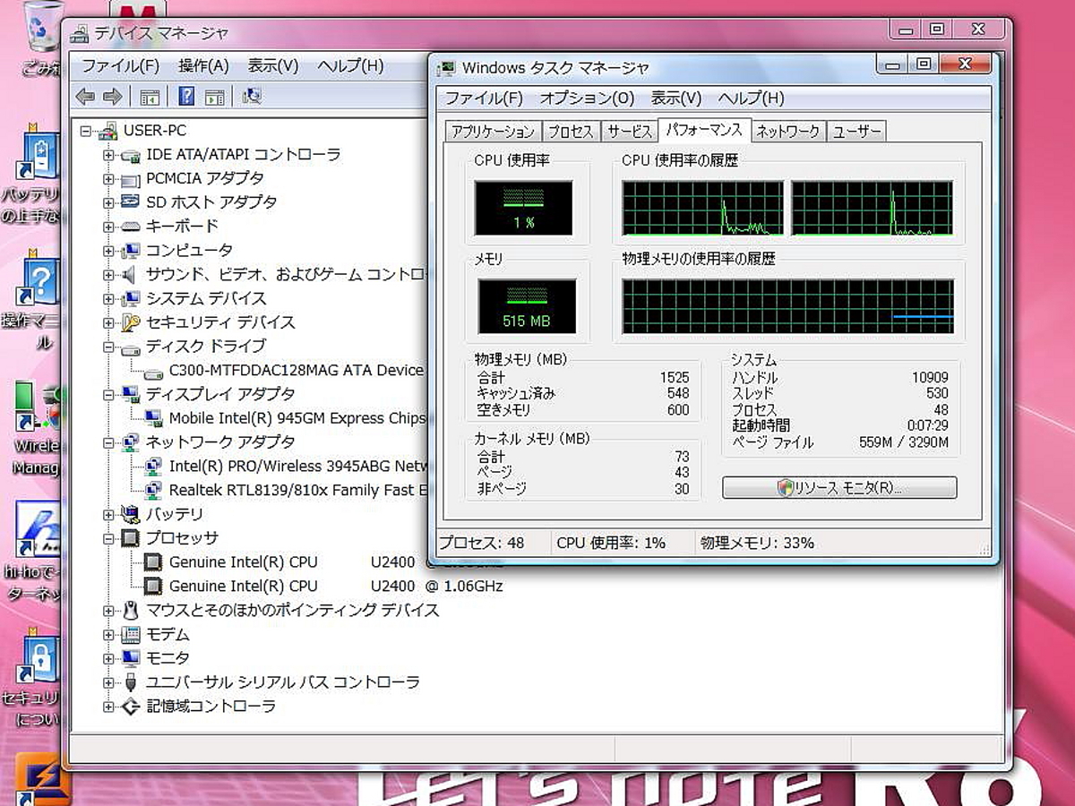This screenshot has height=806, width=1075.
Task: Click the モニタ monitor icon
Action: 131,658
